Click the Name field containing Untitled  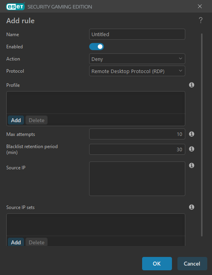point(137,34)
